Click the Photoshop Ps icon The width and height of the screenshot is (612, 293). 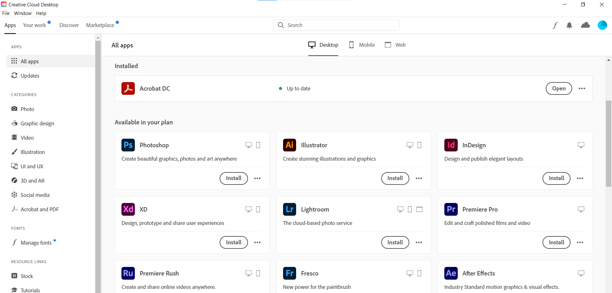(x=128, y=145)
